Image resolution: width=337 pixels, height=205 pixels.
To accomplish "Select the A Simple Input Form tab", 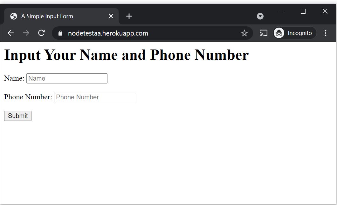I will coord(61,16).
